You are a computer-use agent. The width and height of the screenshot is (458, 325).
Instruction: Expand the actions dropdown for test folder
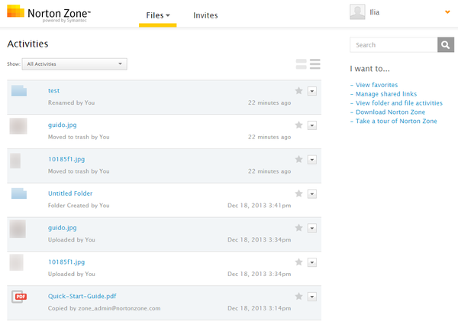311,91
